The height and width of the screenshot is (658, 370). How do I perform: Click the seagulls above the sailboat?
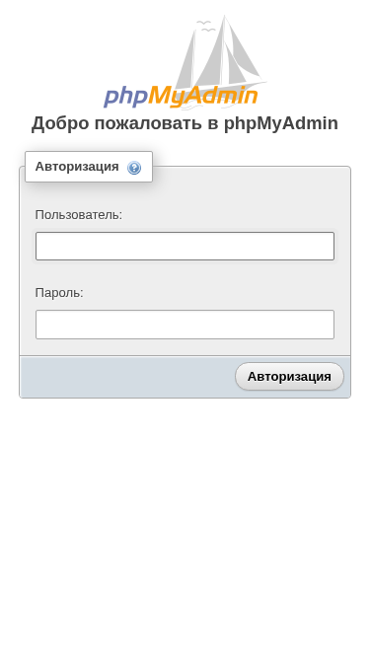point(206,26)
